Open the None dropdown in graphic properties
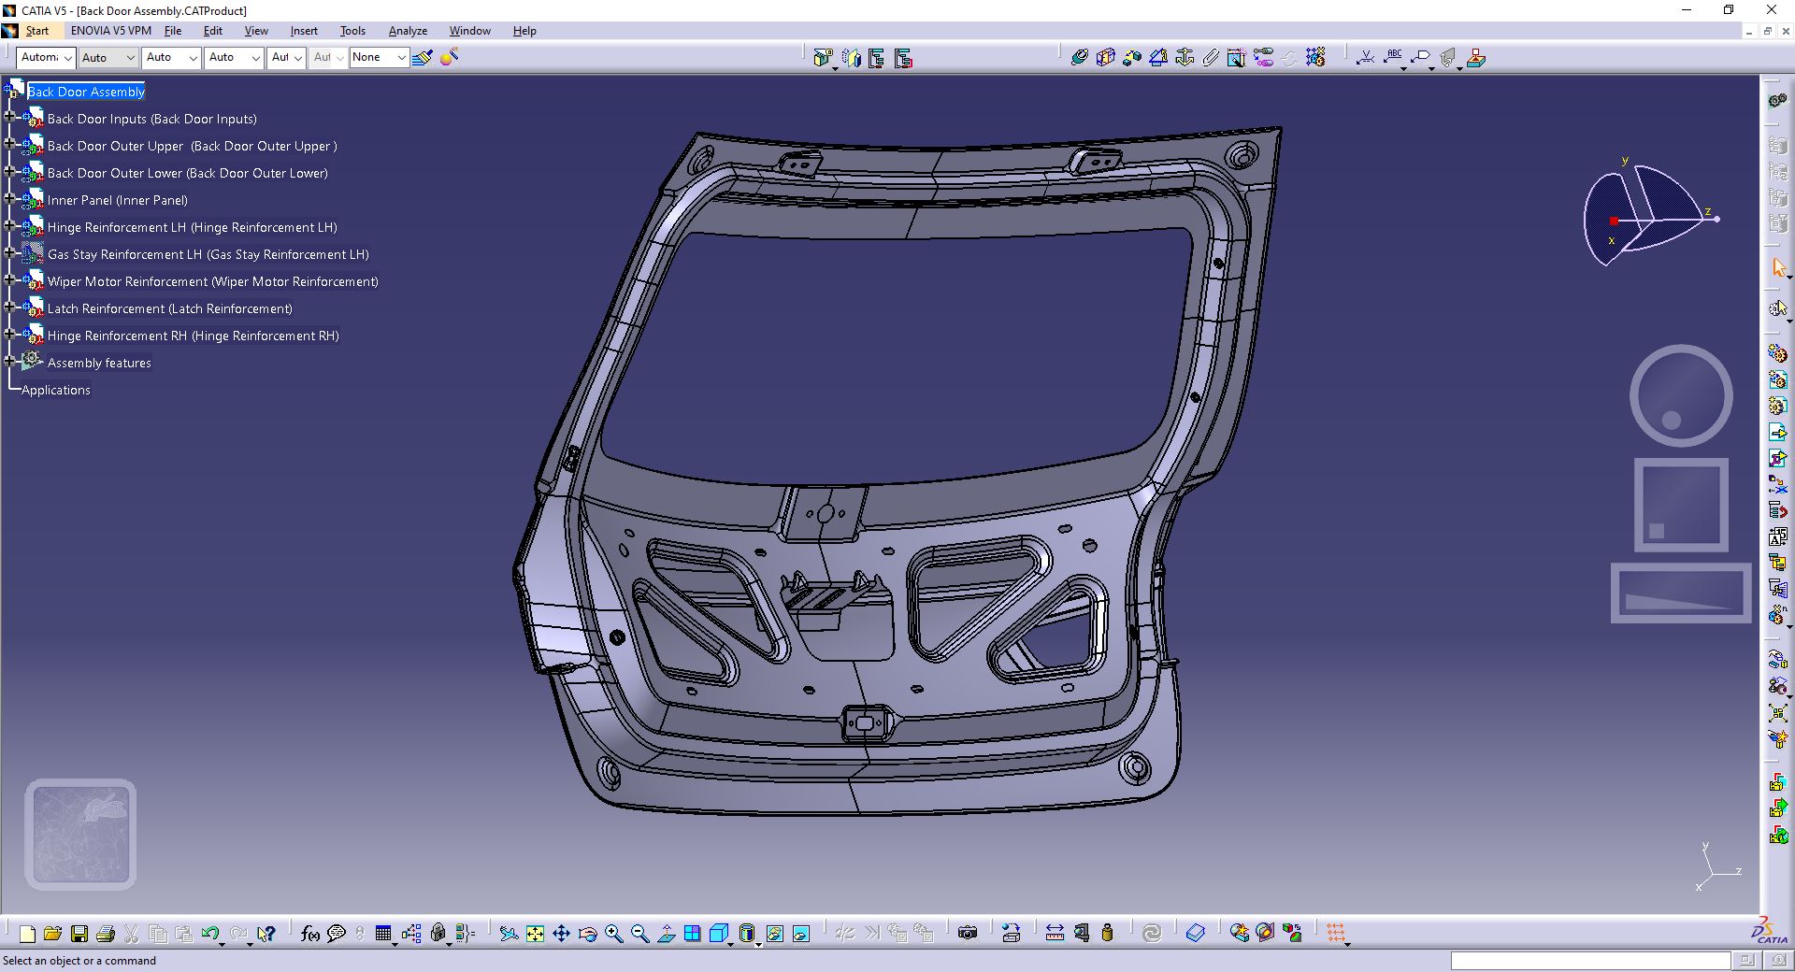The image size is (1795, 972). [x=380, y=58]
